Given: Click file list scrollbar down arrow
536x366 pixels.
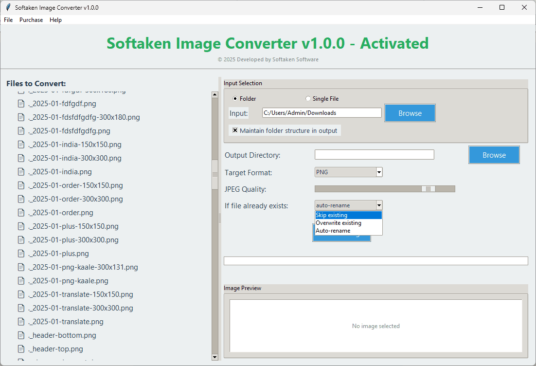Looking at the screenshot, I should tap(214, 357).
